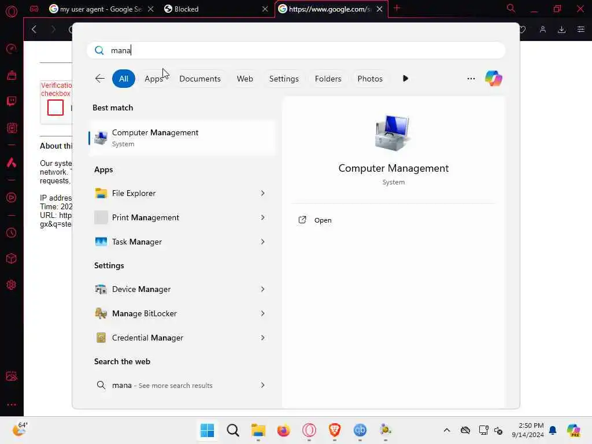Click the notification bell in system tray
The image size is (592, 444).
pyautogui.click(x=553, y=430)
